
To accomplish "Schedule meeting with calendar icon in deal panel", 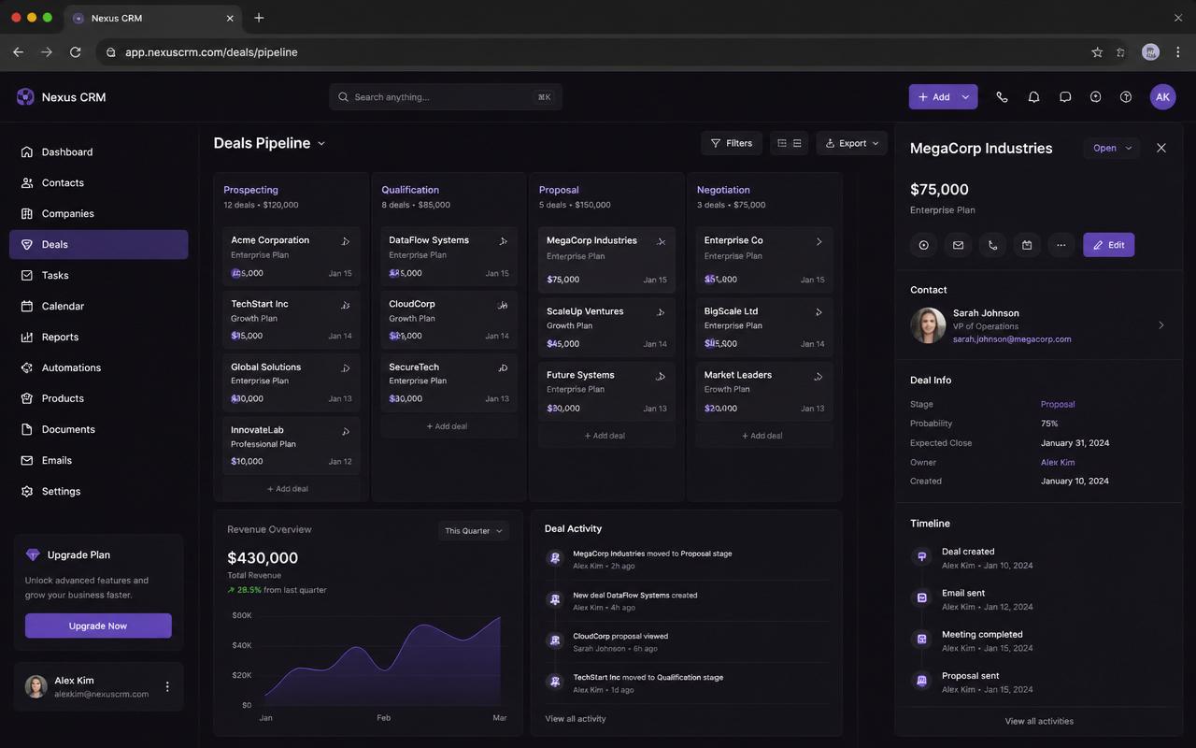I will point(1027,245).
